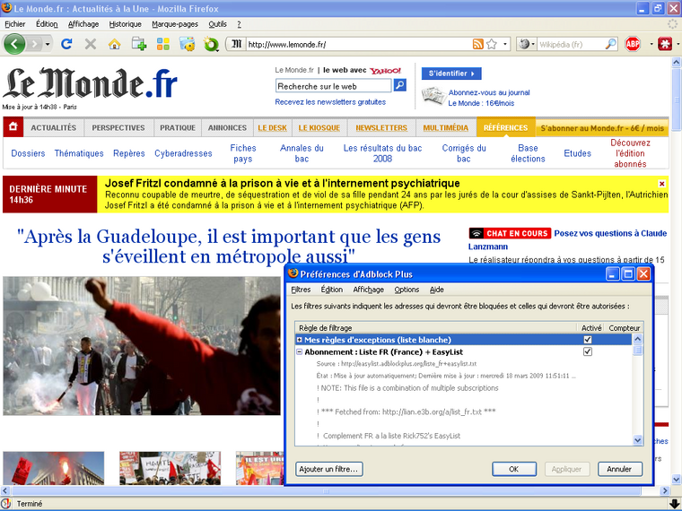Expand Mes règles d'exceptions group
Viewport: 682px width, 511px height.
299,340
